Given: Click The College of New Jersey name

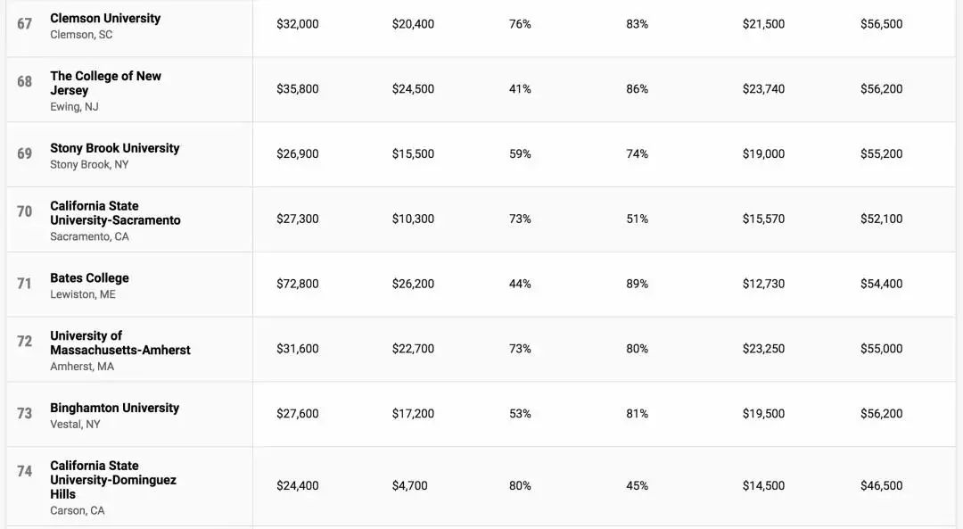Looking at the screenshot, I should pyautogui.click(x=105, y=83).
